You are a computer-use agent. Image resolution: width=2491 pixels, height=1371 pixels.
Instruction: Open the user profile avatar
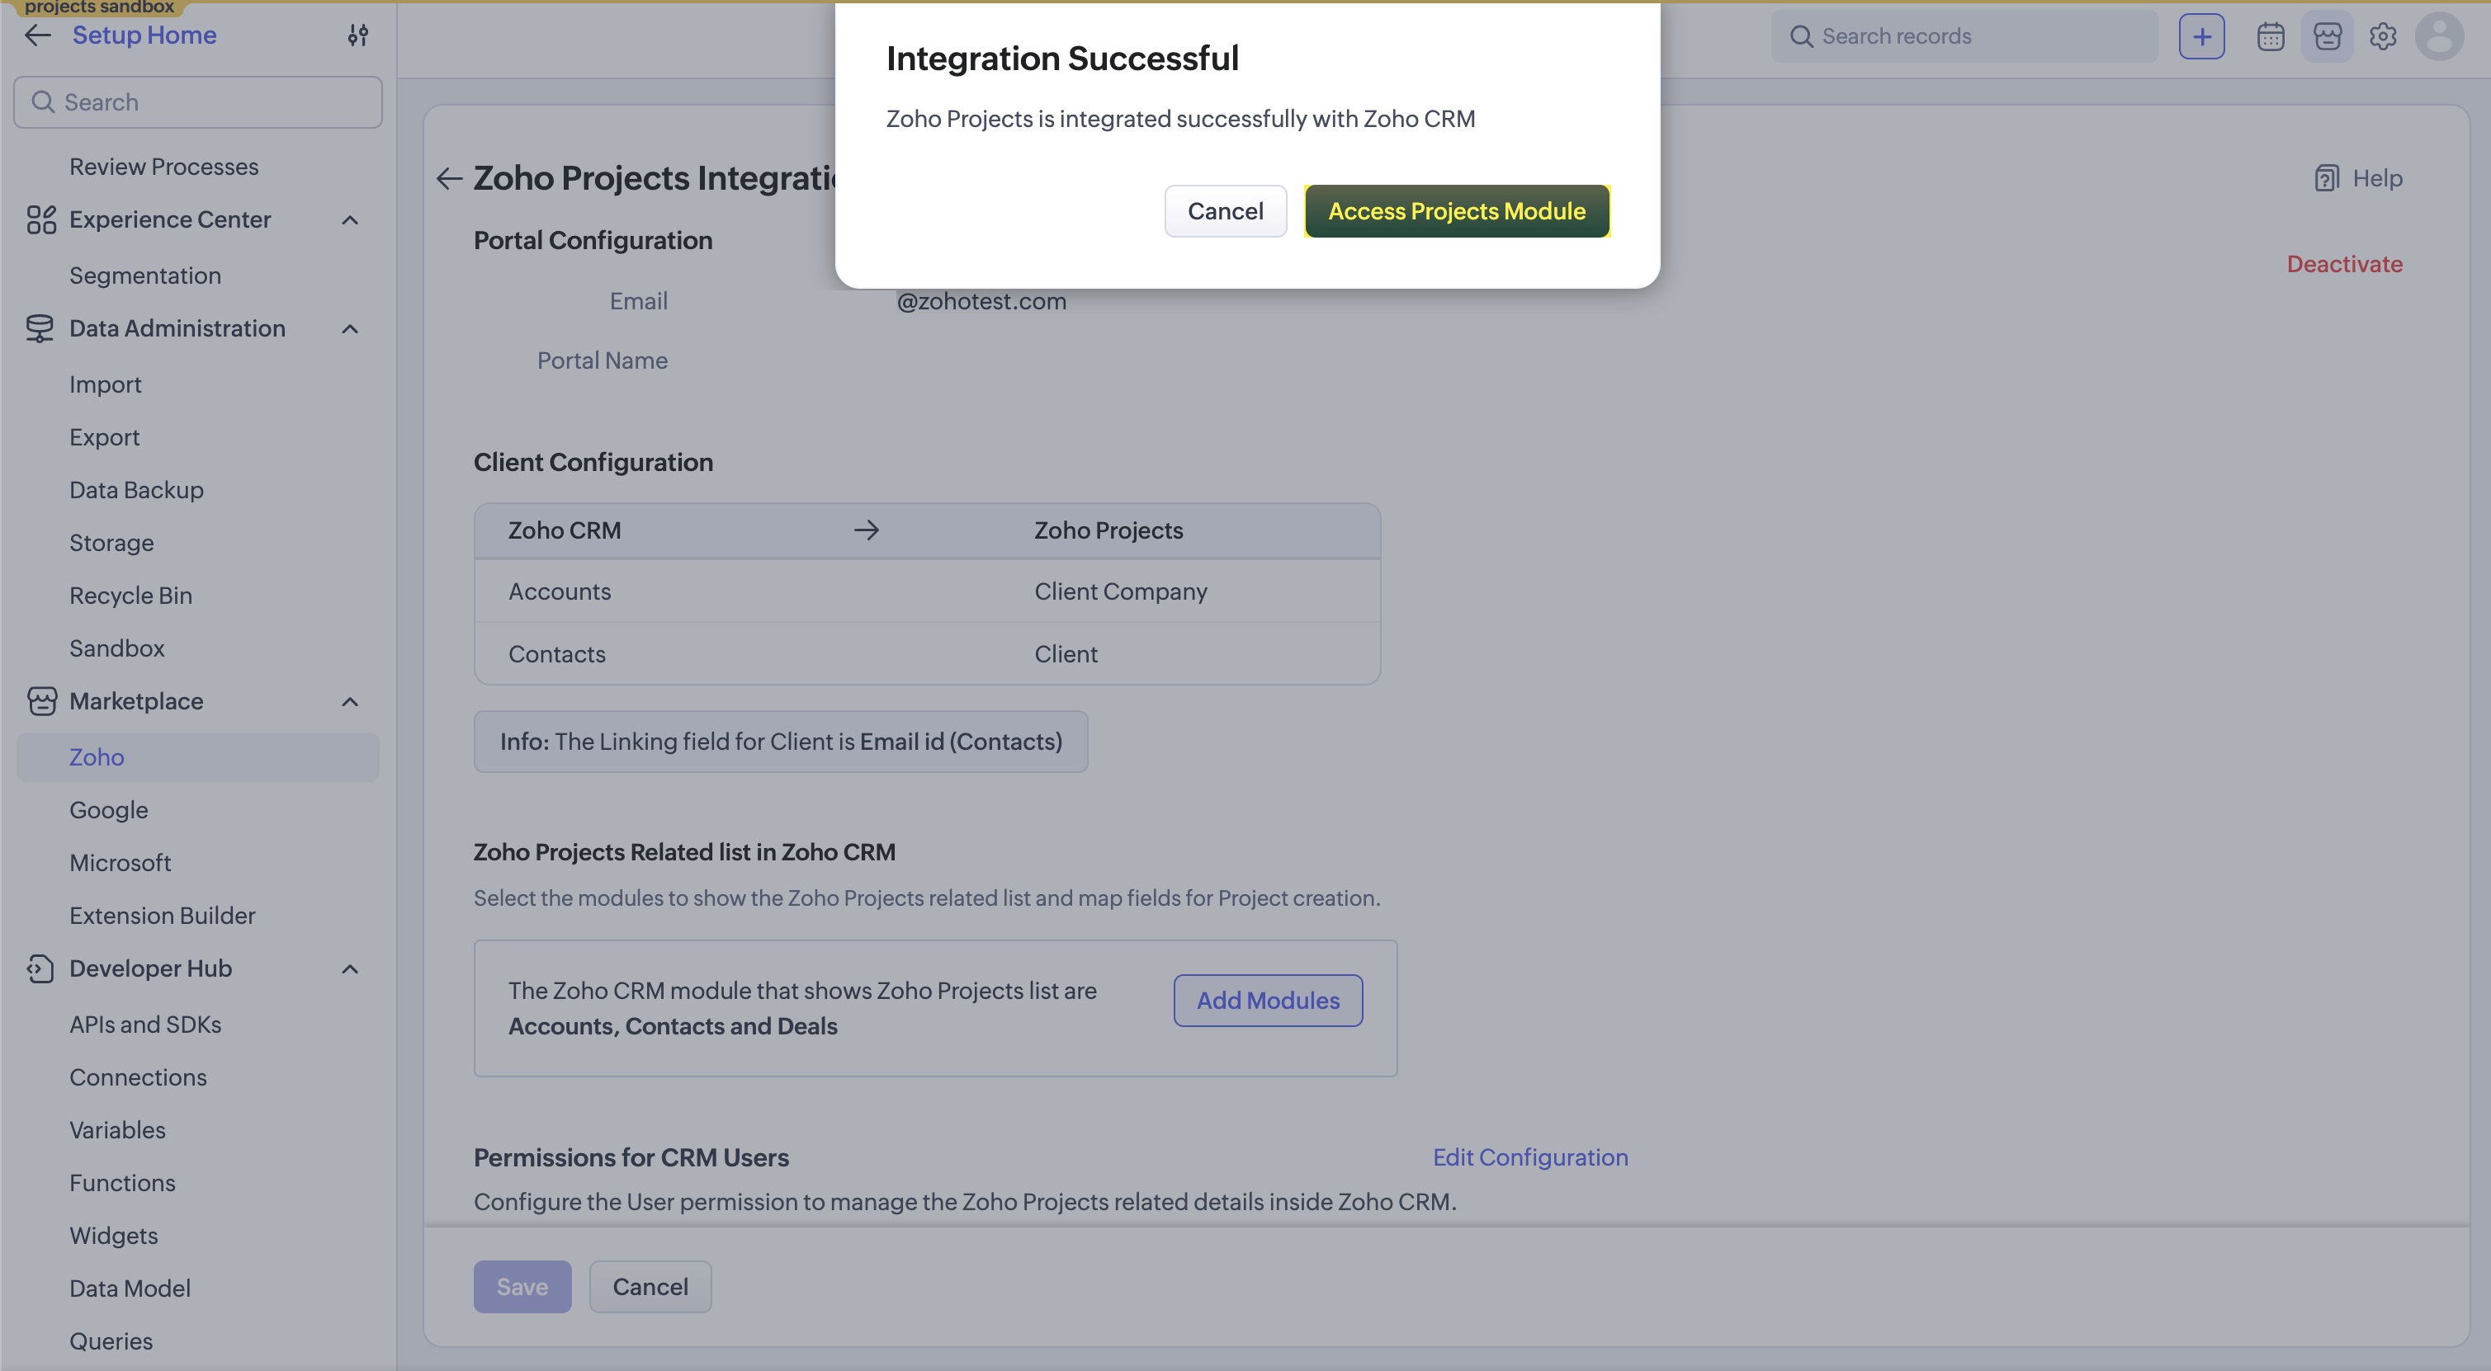[x=2440, y=37]
